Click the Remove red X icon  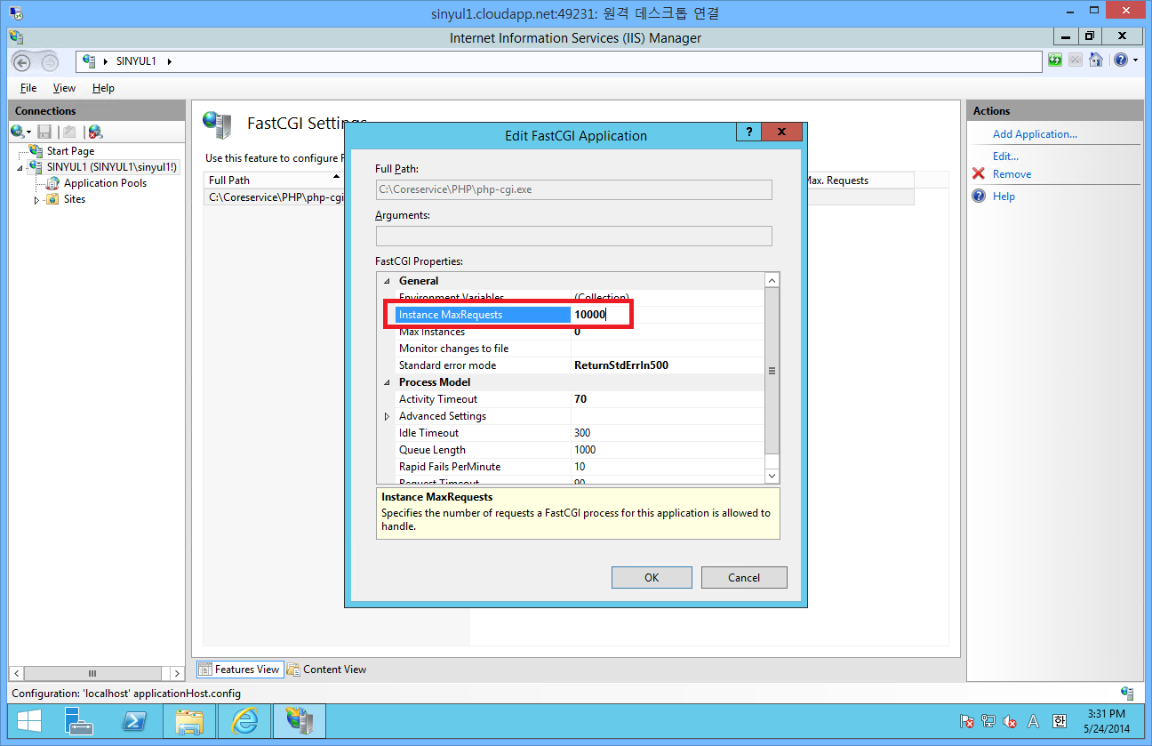pos(979,174)
